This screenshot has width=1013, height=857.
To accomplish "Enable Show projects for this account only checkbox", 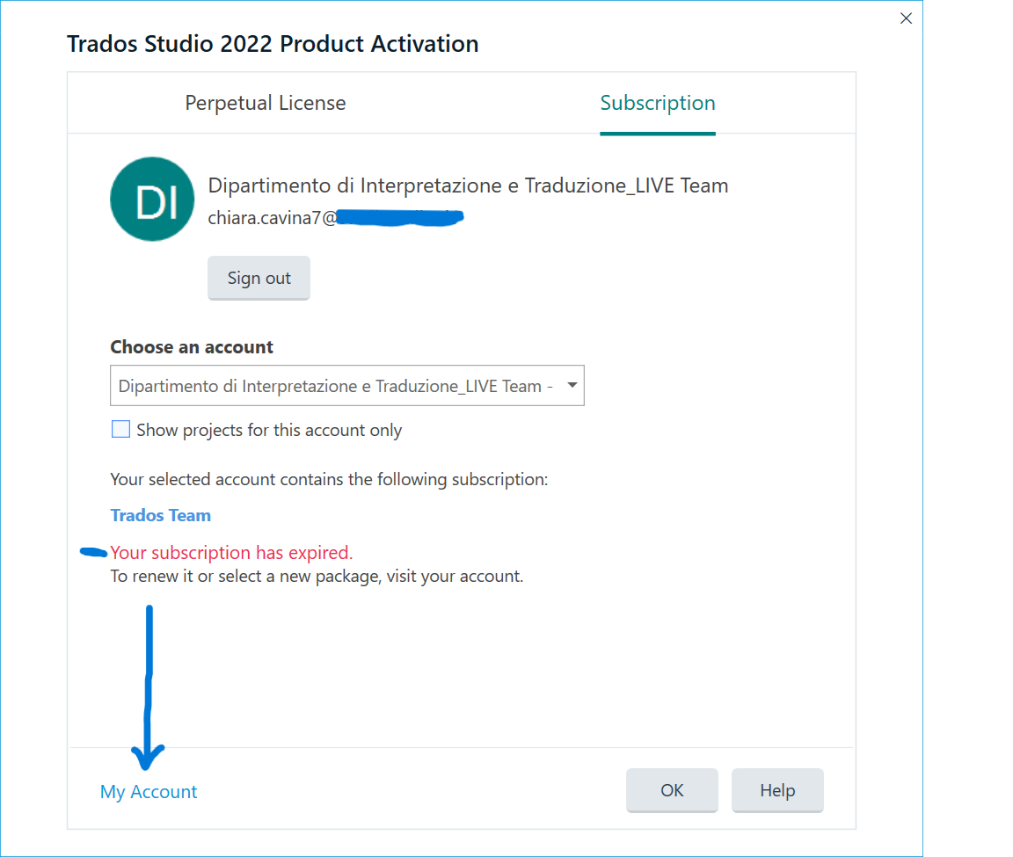I will click(x=120, y=430).
